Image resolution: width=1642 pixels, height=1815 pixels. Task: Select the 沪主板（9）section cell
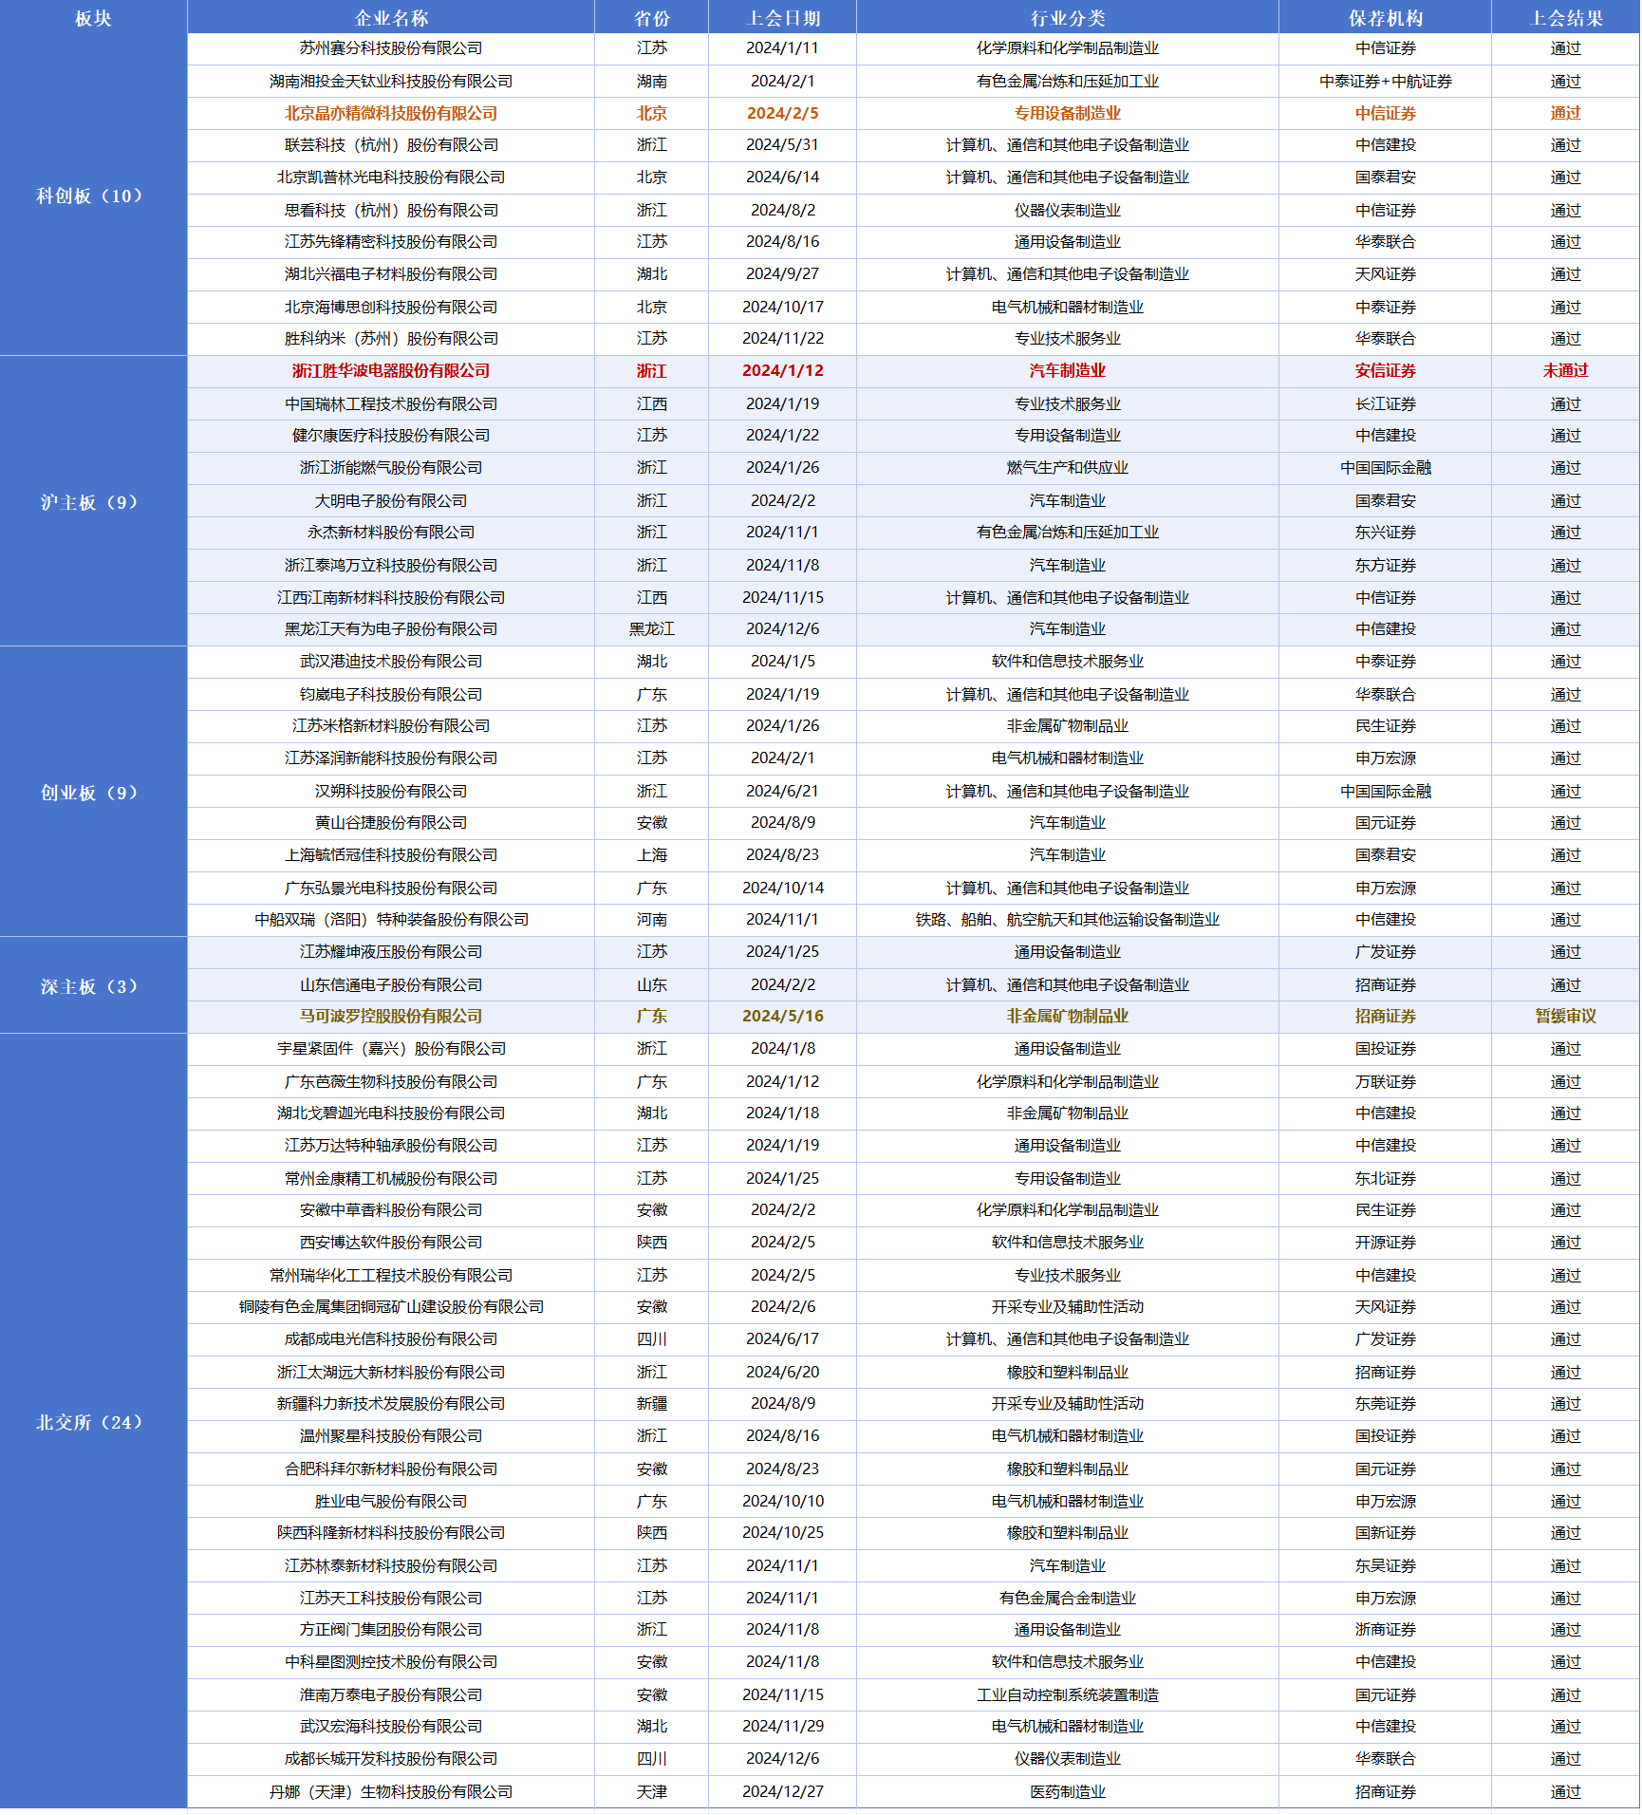tap(93, 501)
